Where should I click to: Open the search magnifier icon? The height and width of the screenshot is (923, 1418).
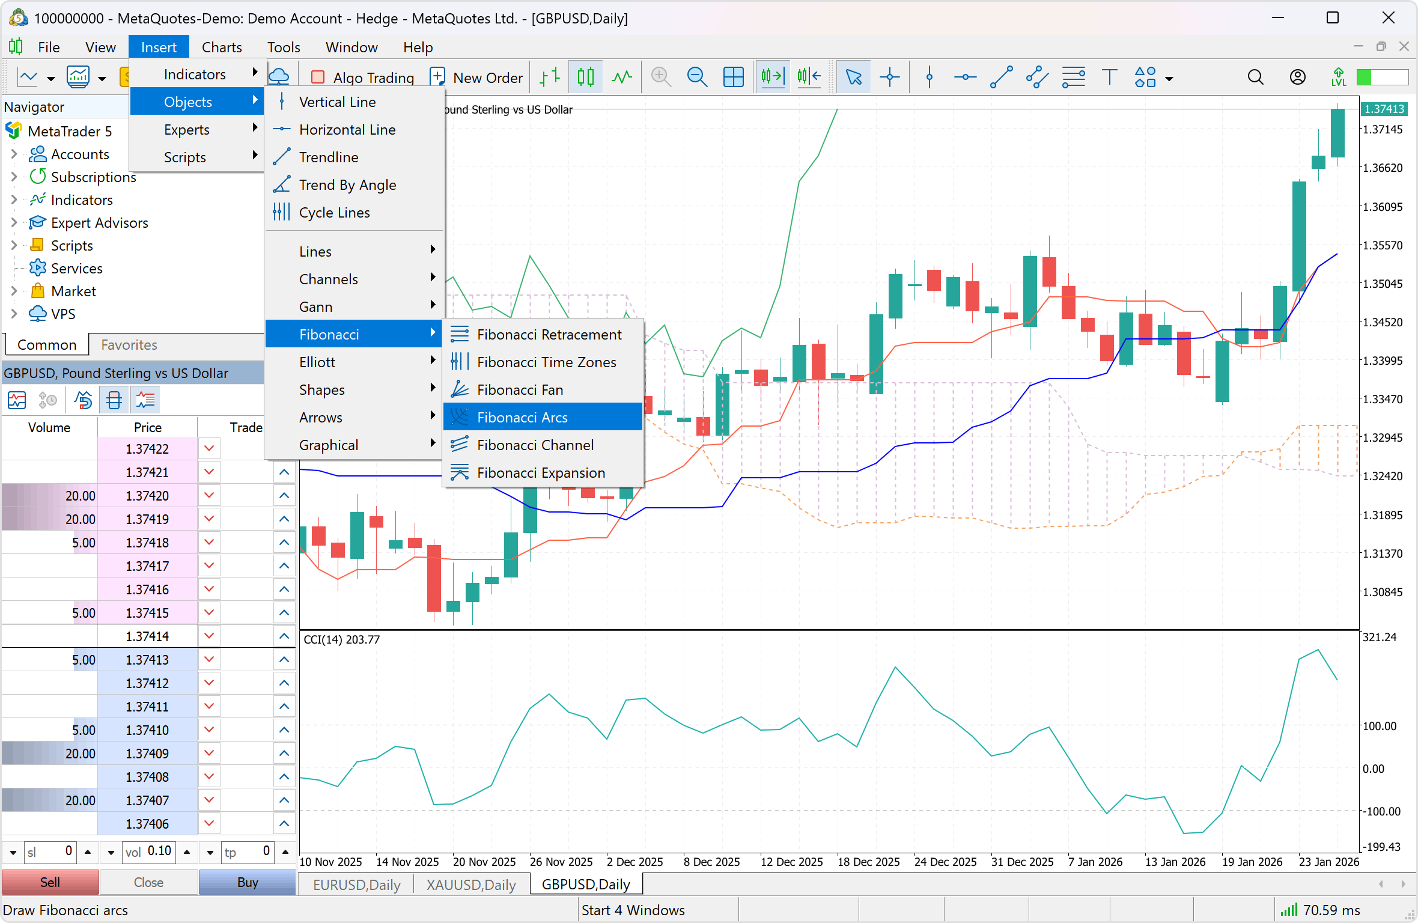1255,78
